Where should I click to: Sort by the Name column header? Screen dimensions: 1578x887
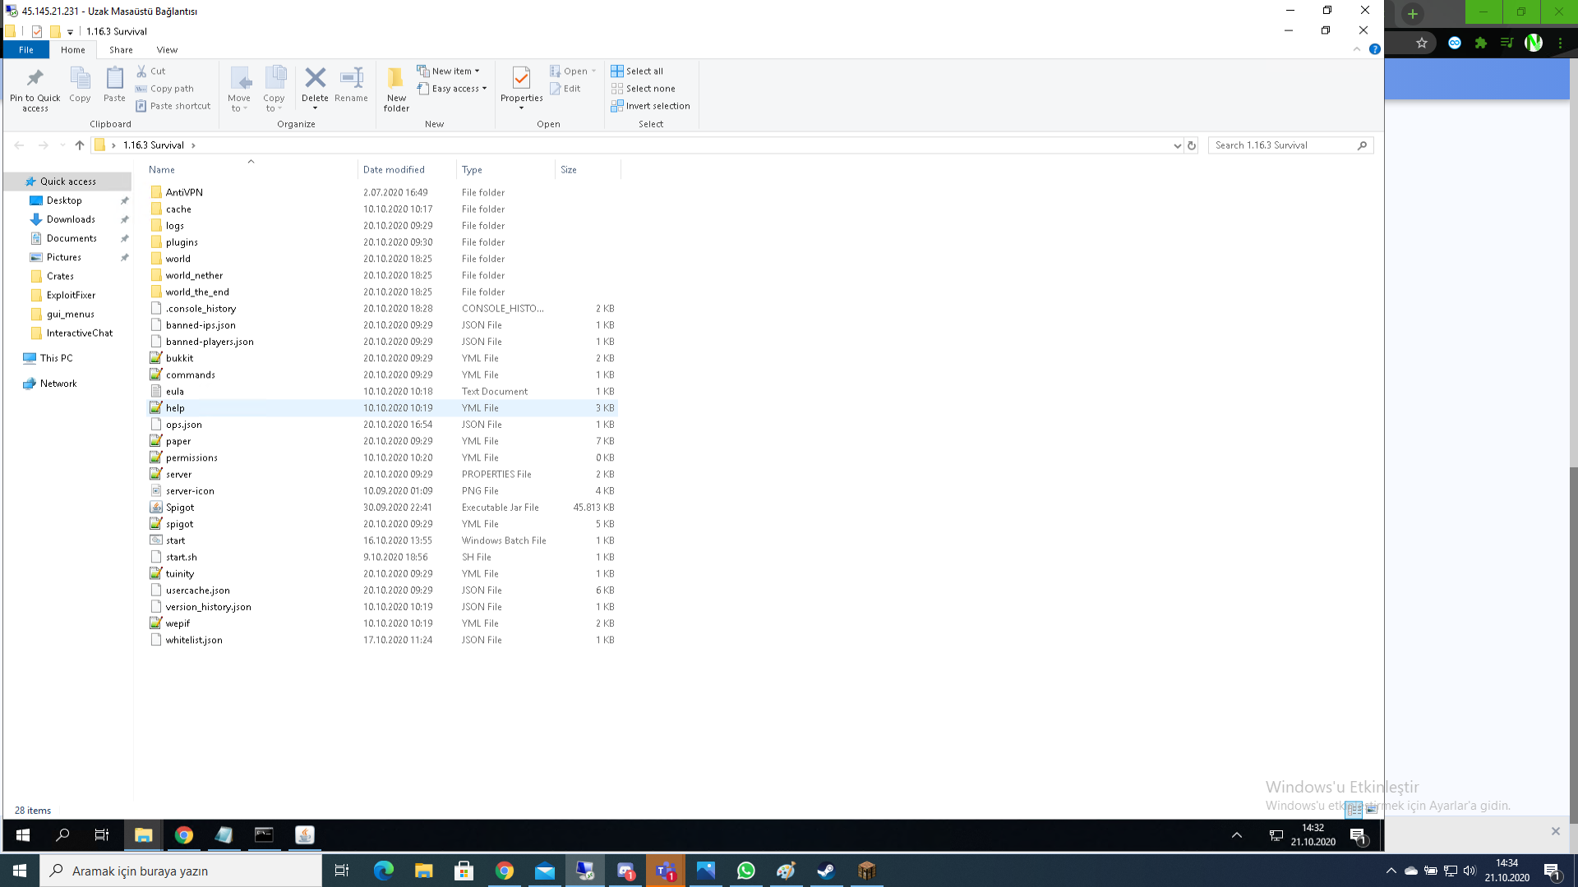[251, 170]
